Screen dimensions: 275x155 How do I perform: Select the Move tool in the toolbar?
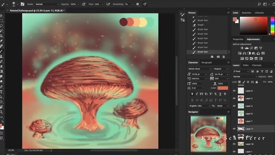click(1, 16)
